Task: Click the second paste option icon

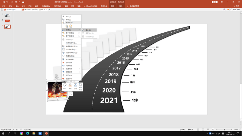Action: 71,26
